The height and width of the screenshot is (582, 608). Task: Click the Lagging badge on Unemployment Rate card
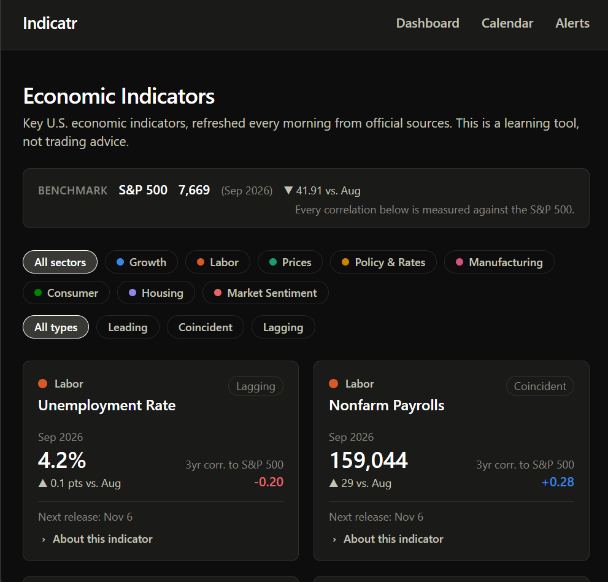pos(256,386)
